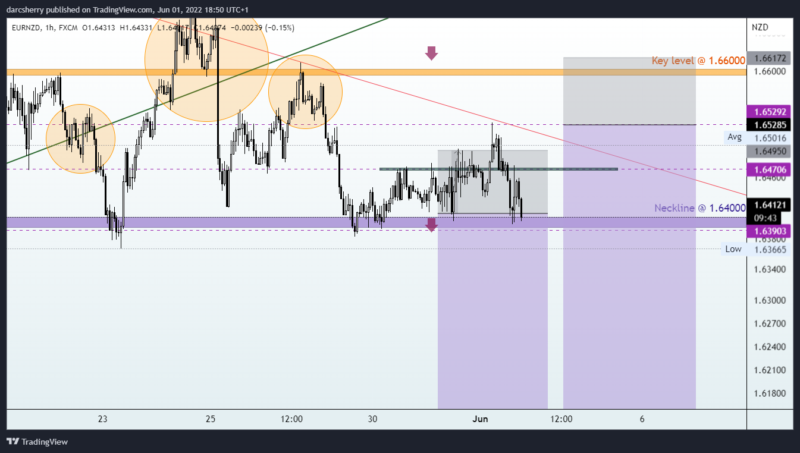This screenshot has width=800, height=453.
Task: Click the Avg label on price axis
Action: [735, 137]
